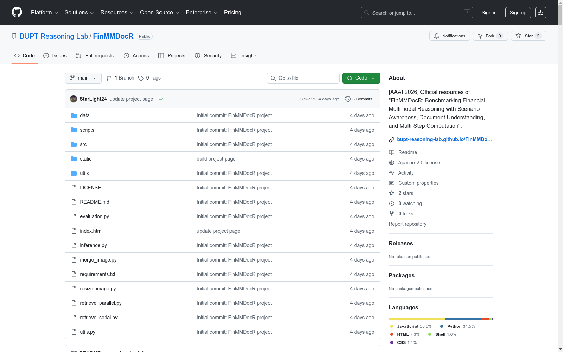View the 1 Branch list

pos(120,78)
